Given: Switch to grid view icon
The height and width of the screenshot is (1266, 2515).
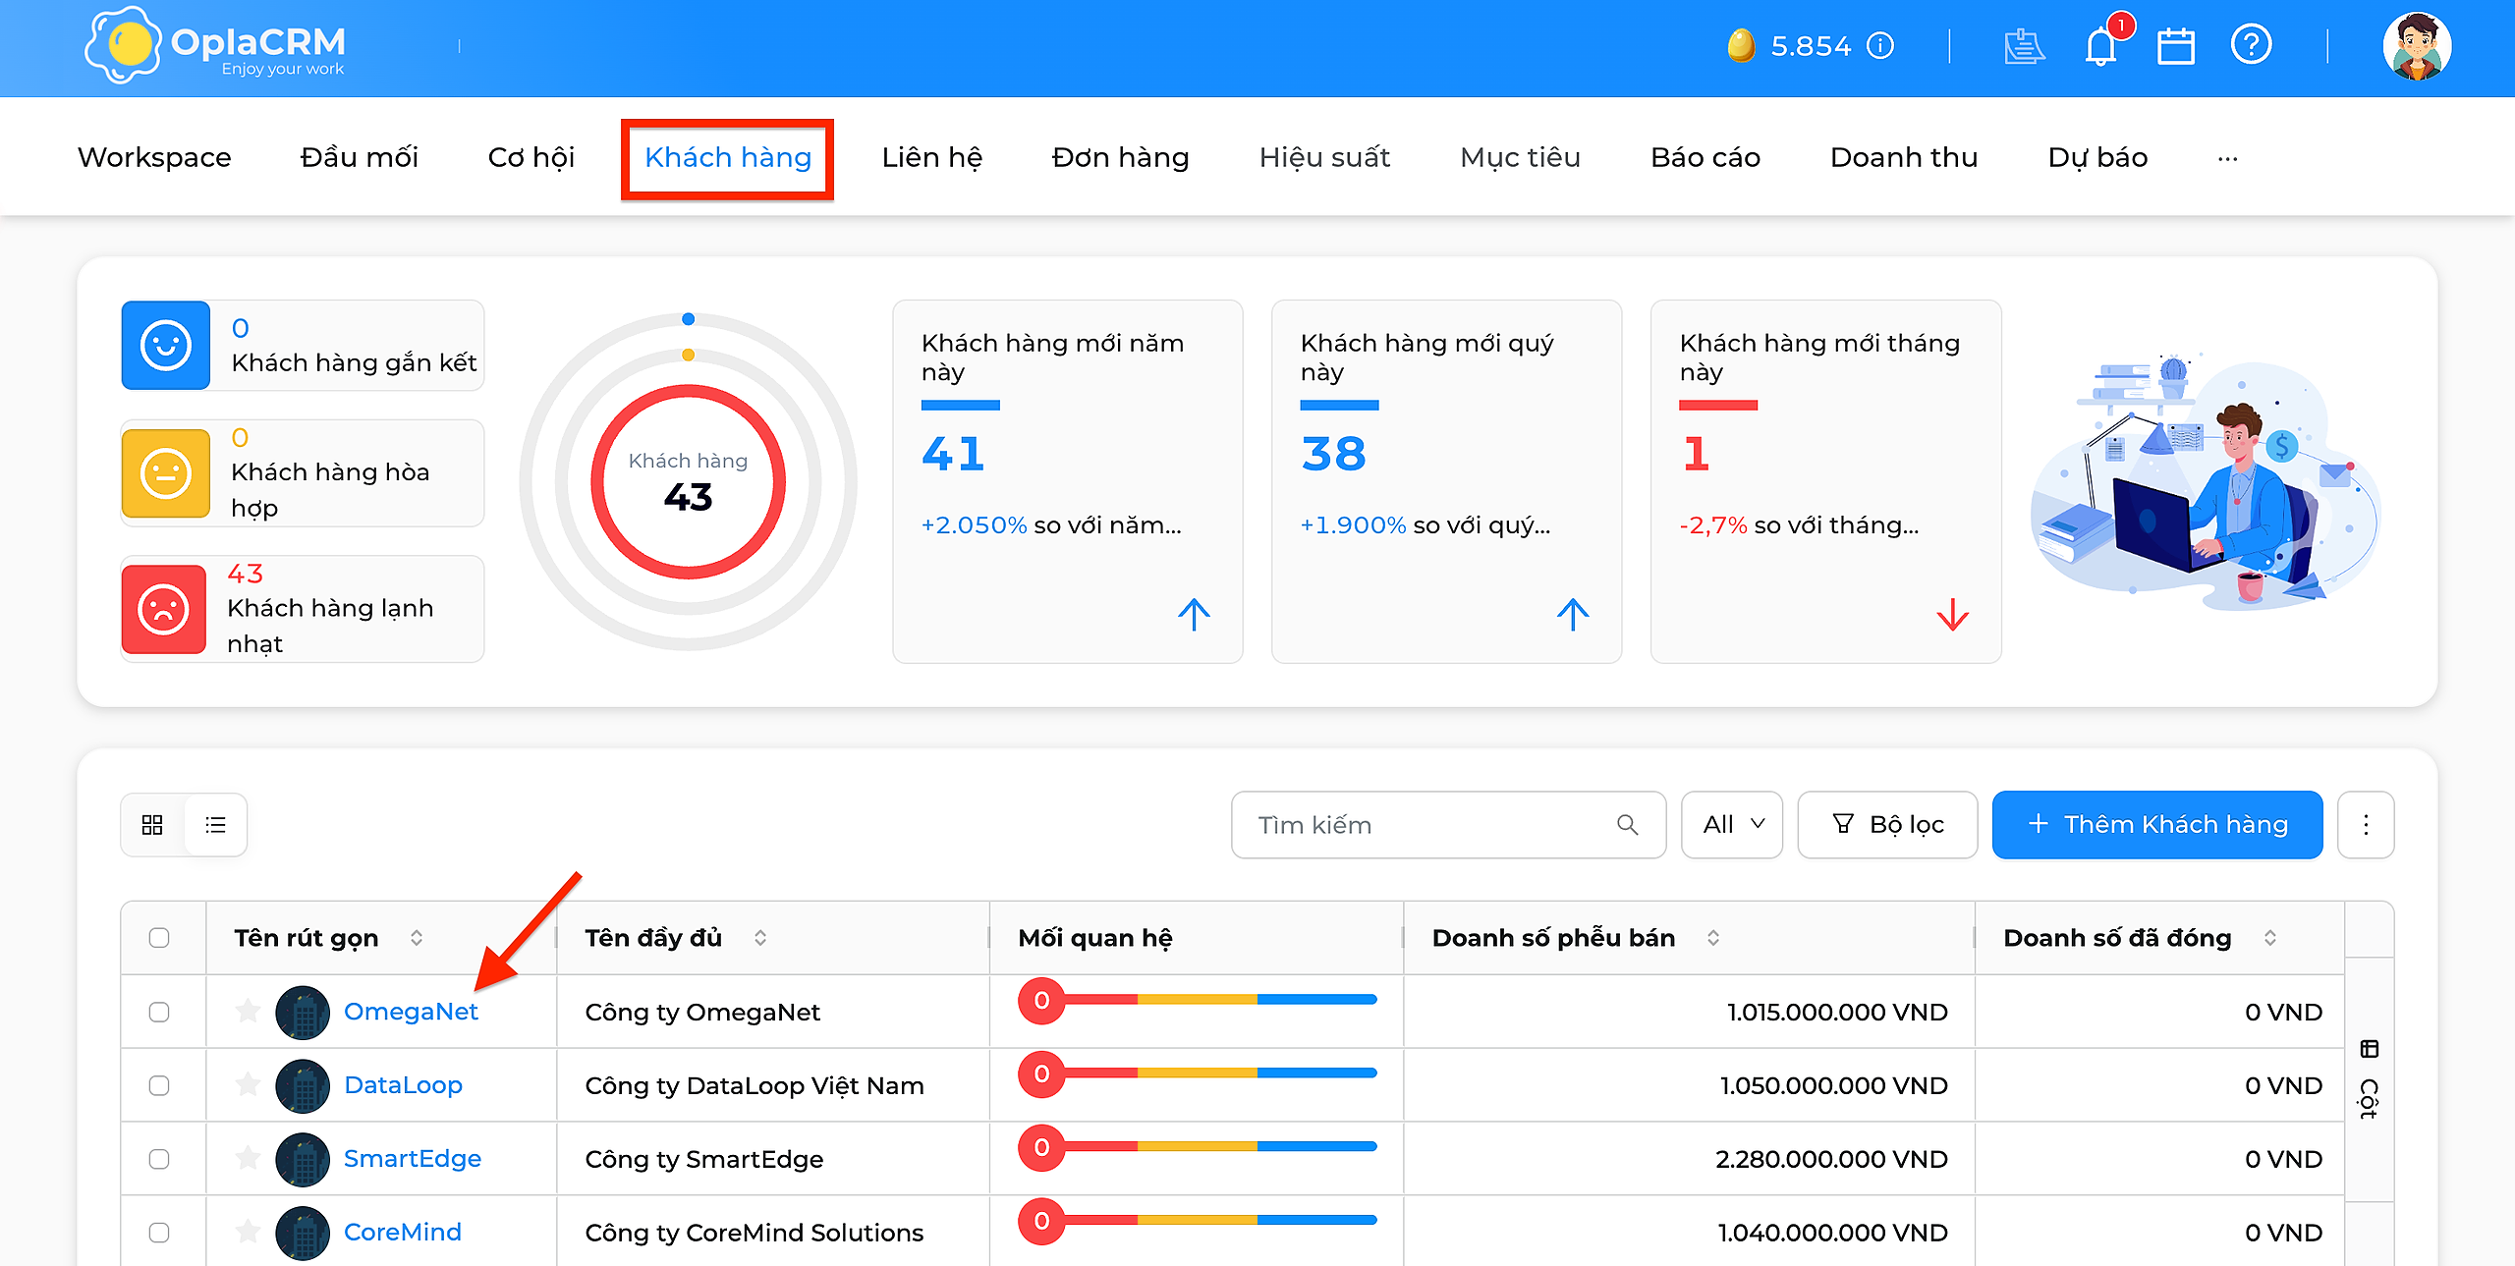Looking at the screenshot, I should click(152, 825).
